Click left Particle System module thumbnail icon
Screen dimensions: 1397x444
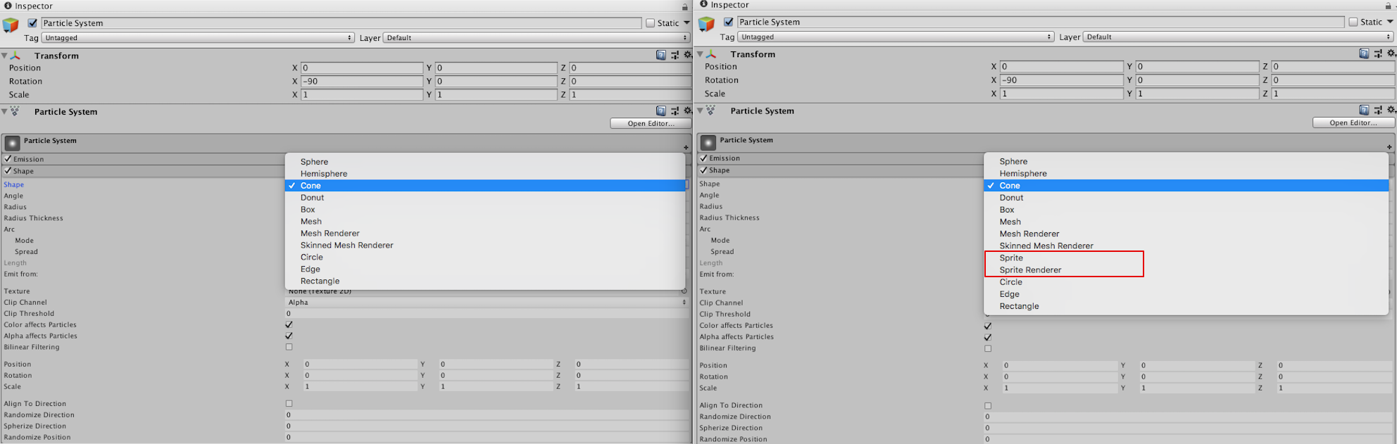(x=12, y=144)
